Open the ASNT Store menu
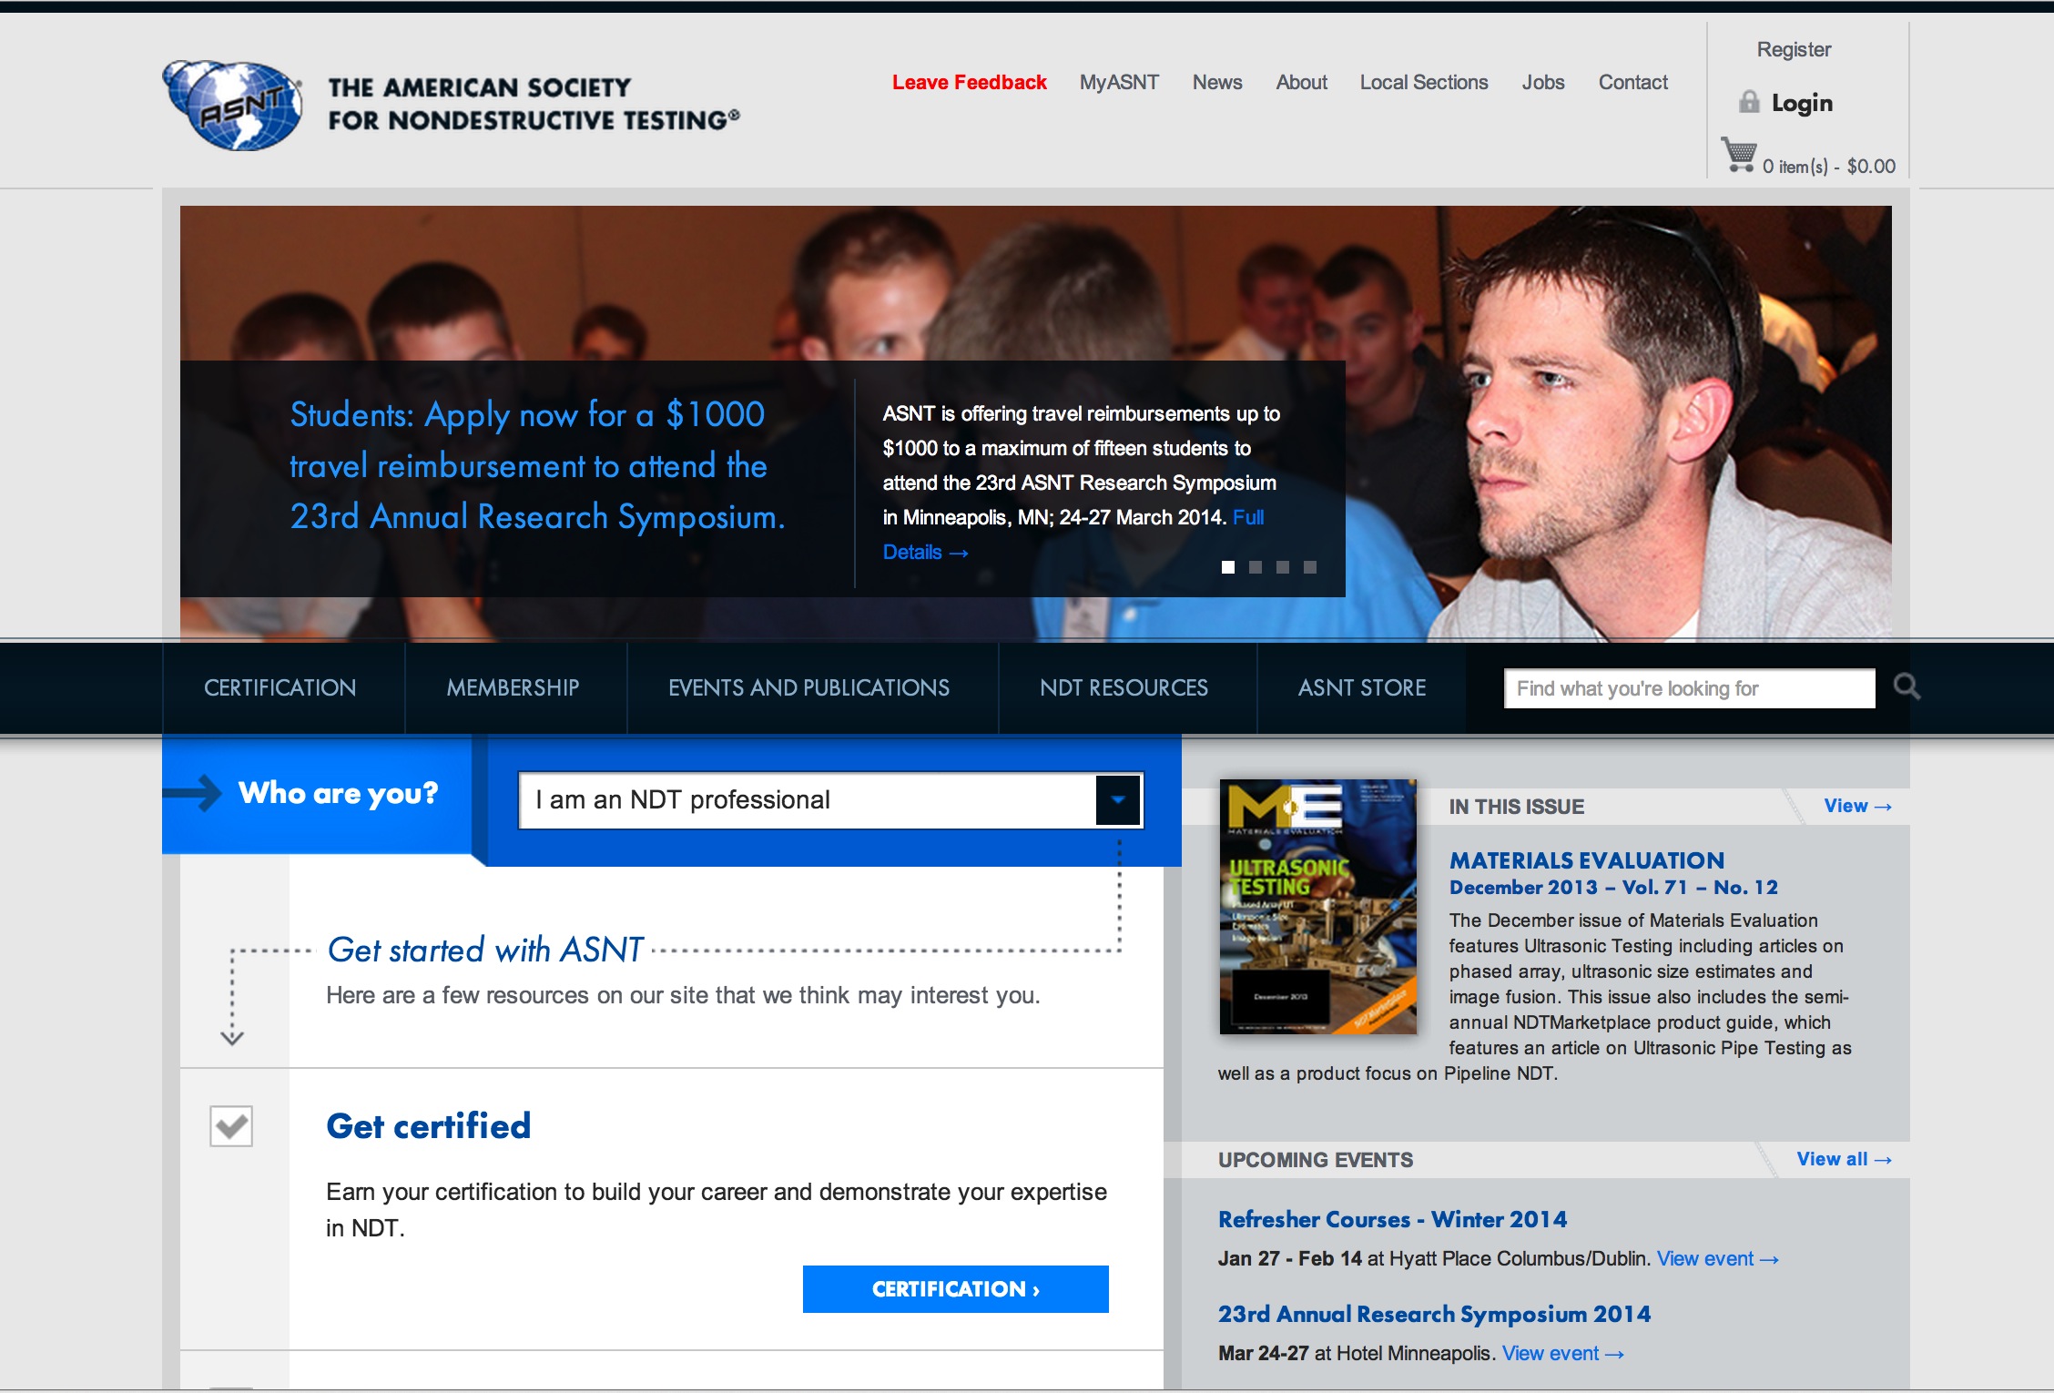Viewport: 2054px width, 1393px height. tap(1362, 688)
